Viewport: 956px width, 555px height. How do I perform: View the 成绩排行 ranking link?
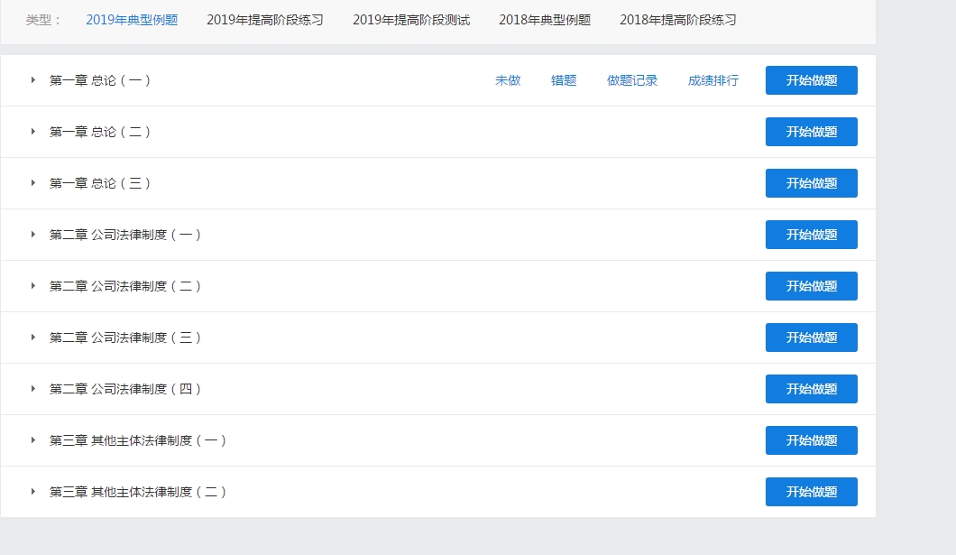click(x=712, y=80)
